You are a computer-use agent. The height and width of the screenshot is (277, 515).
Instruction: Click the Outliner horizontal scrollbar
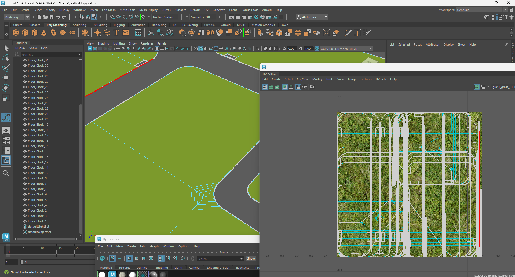[x=46, y=239]
